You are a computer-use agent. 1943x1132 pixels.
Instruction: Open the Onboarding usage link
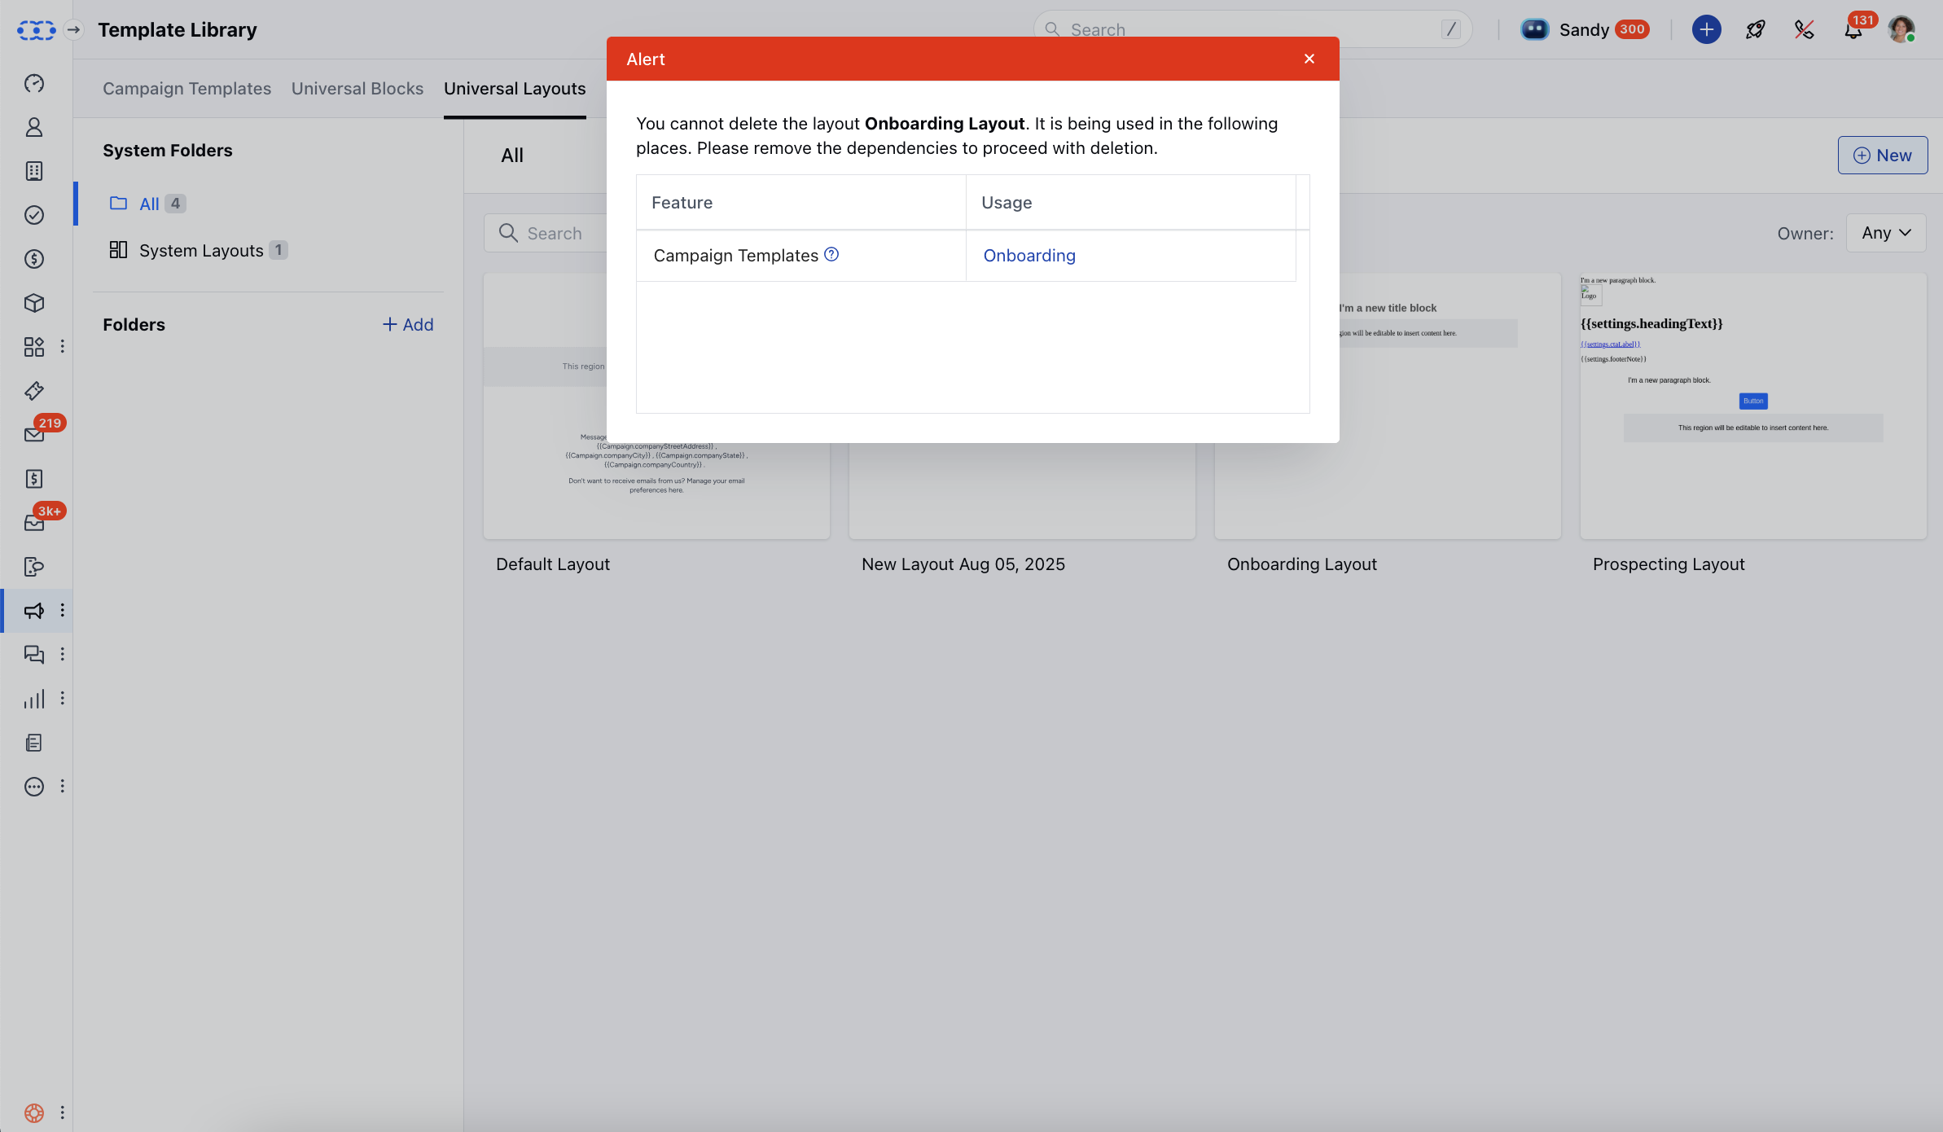tap(1029, 256)
